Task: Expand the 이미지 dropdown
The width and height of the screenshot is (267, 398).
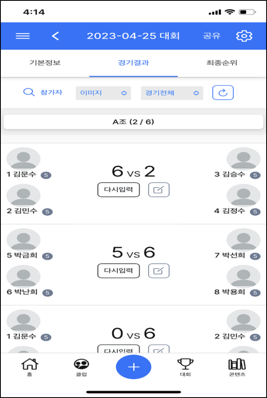Action: pyautogui.click(x=103, y=93)
